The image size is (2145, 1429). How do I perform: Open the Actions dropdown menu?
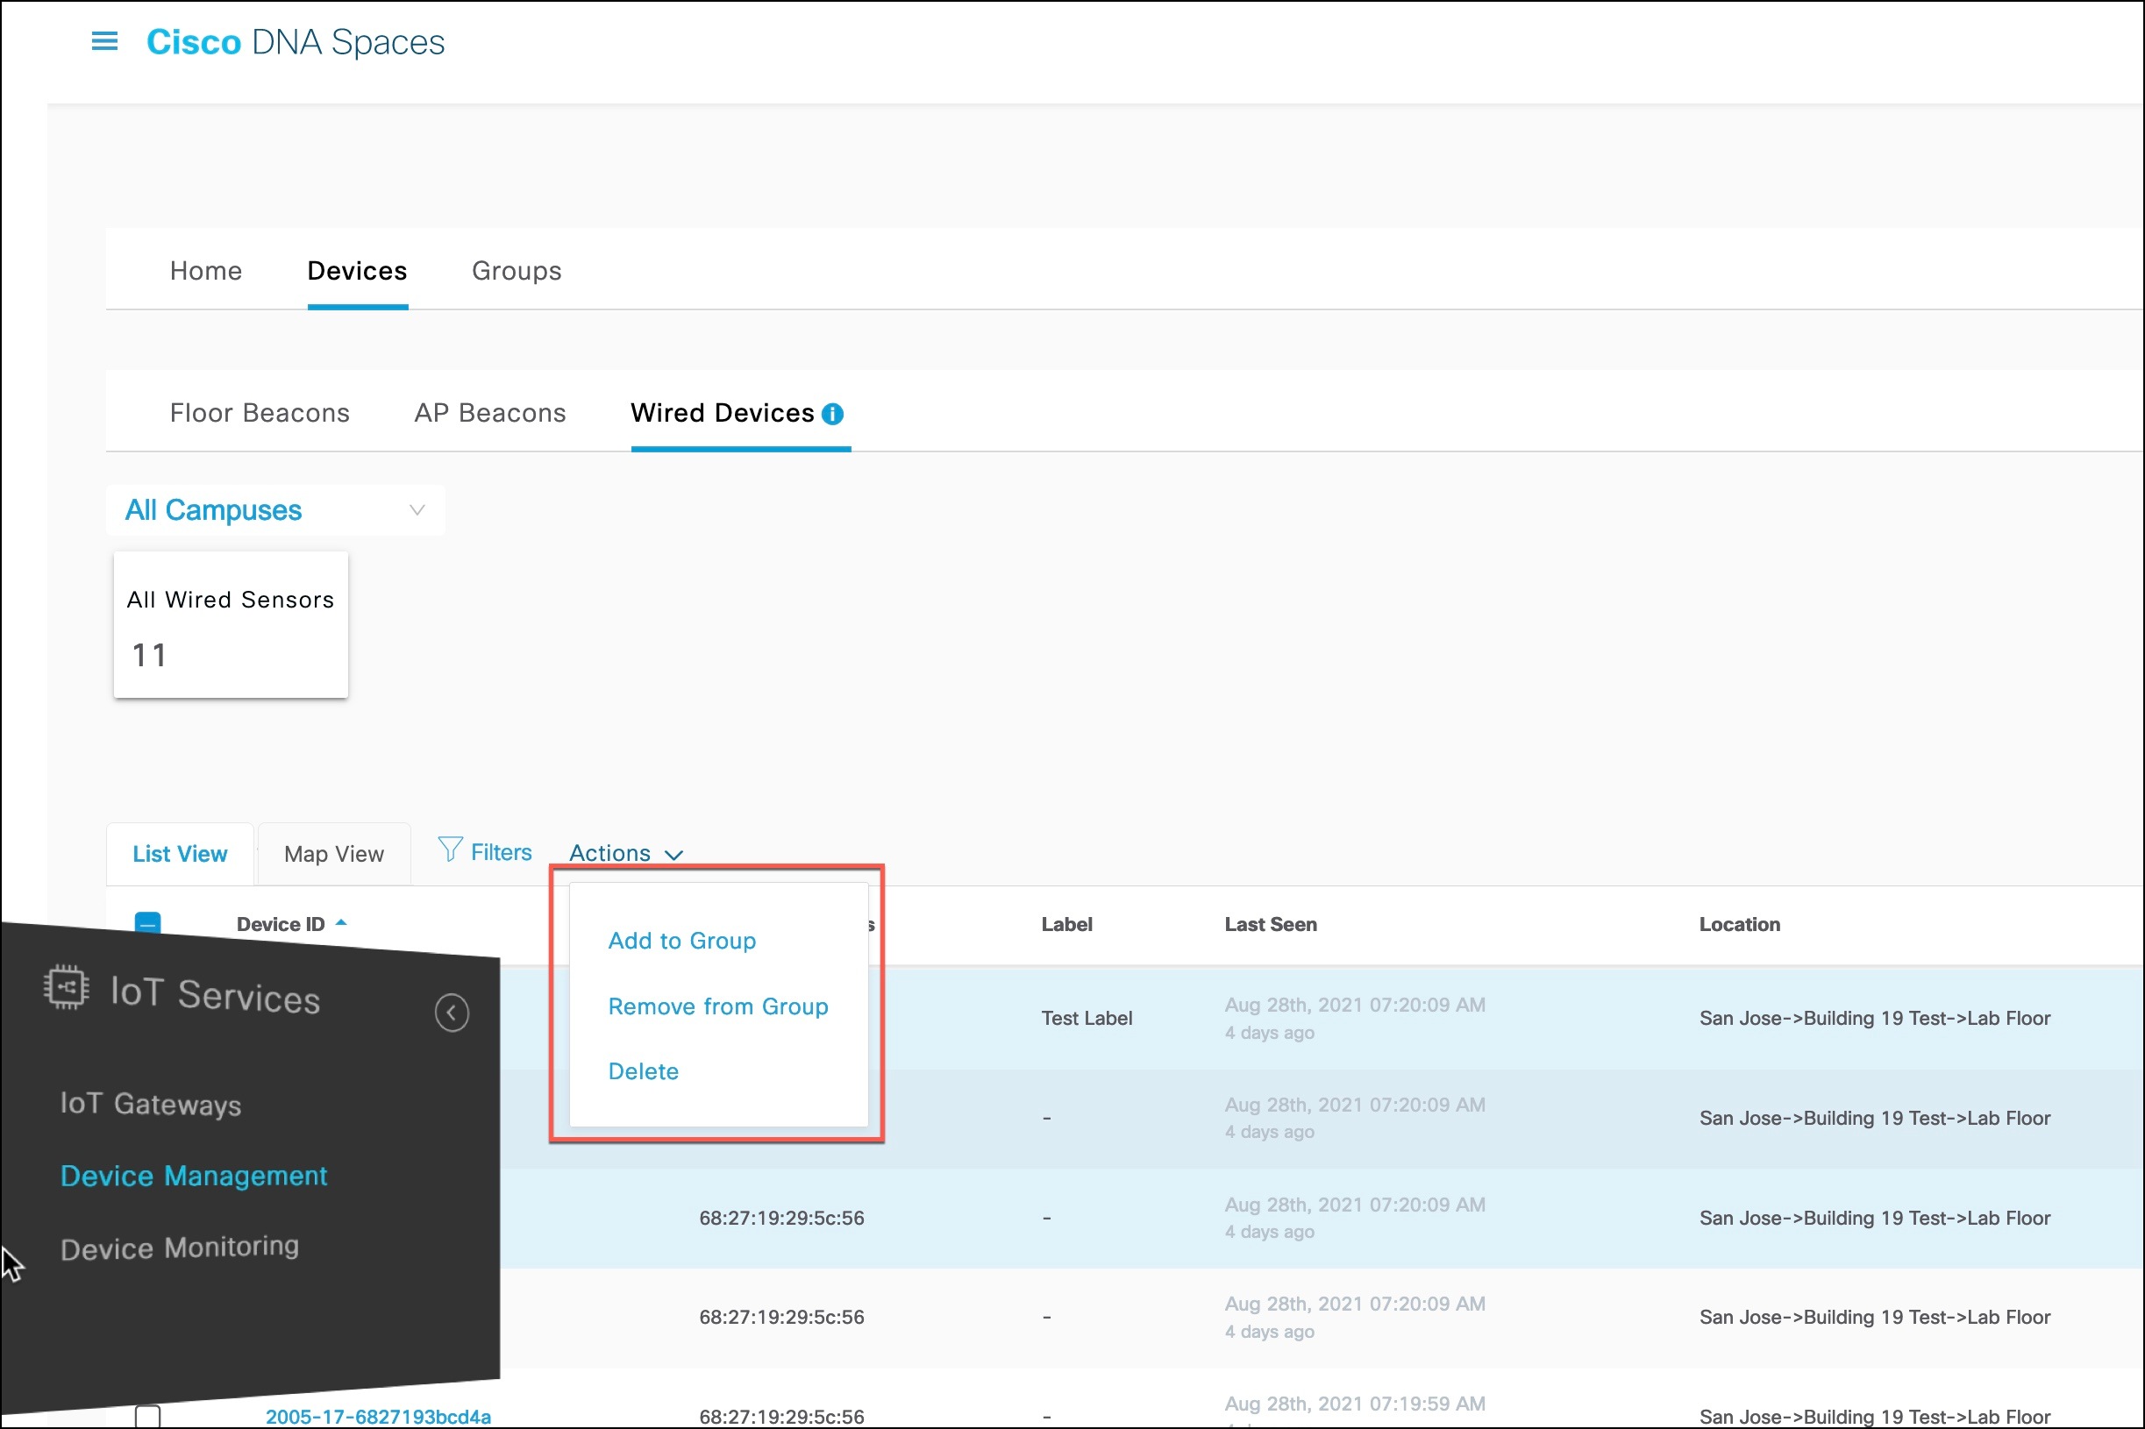click(x=626, y=853)
